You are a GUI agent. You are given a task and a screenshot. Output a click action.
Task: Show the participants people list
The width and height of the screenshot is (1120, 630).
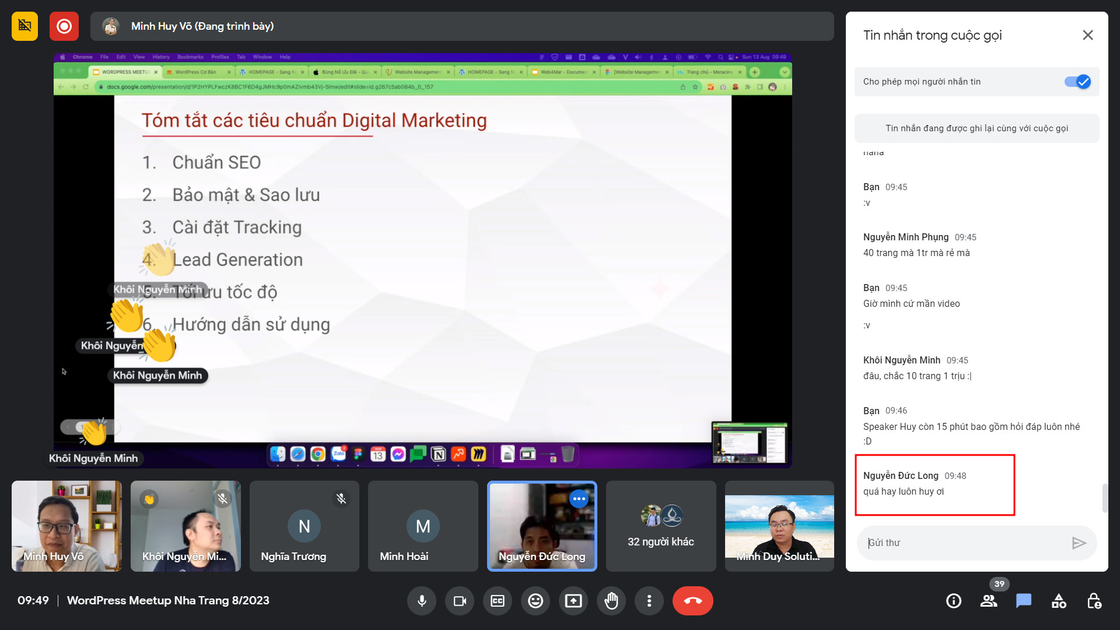coord(989,601)
